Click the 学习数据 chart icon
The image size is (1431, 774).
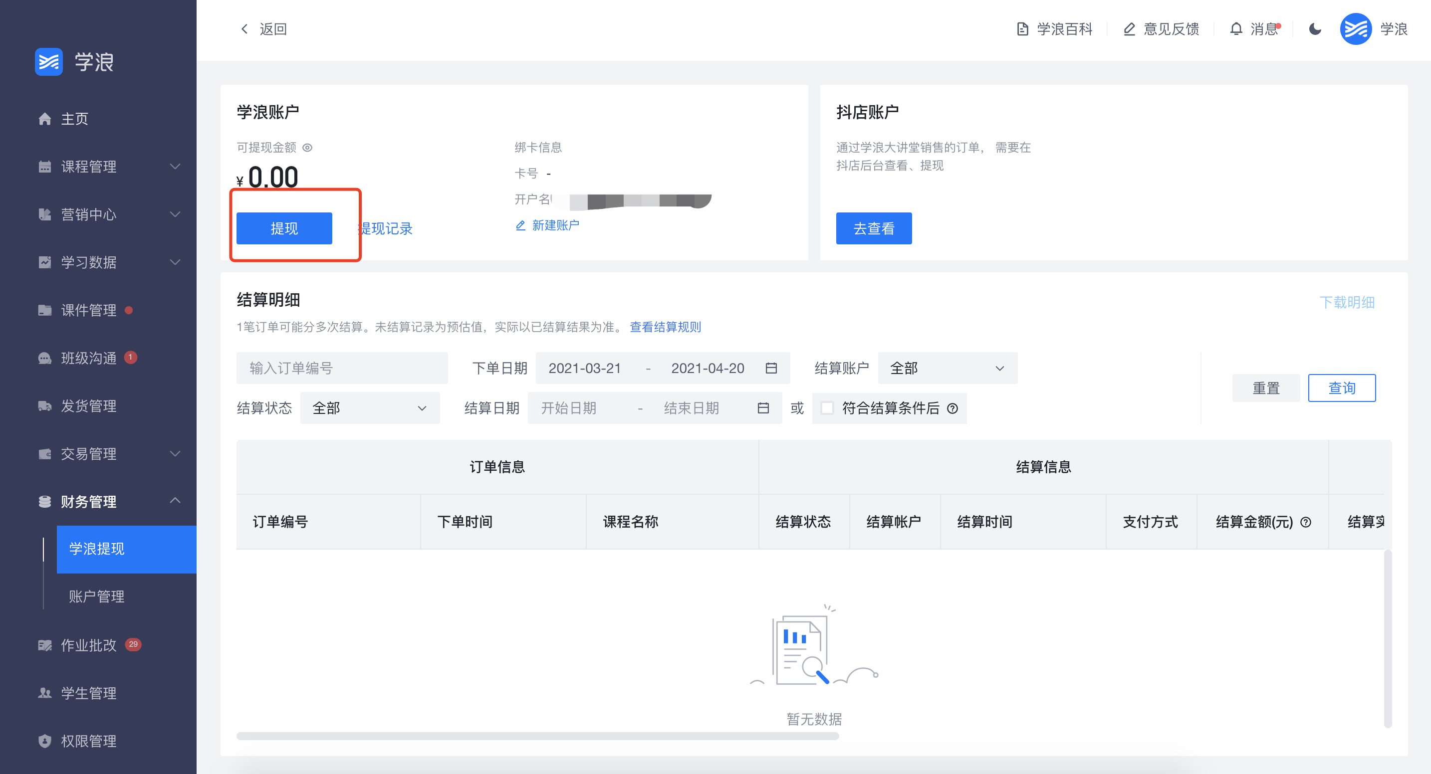pos(45,262)
